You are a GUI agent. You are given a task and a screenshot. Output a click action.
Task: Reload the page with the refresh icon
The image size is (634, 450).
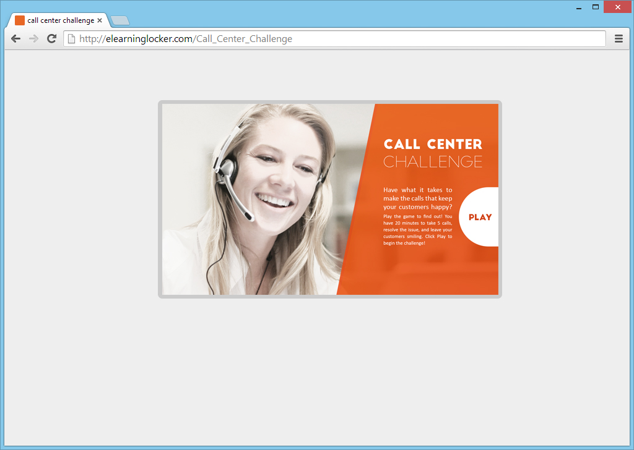(x=51, y=39)
